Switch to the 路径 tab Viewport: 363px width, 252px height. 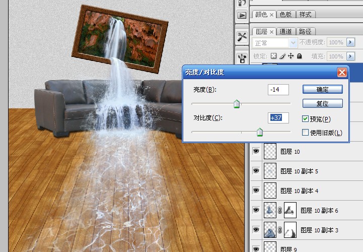tap(305, 31)
